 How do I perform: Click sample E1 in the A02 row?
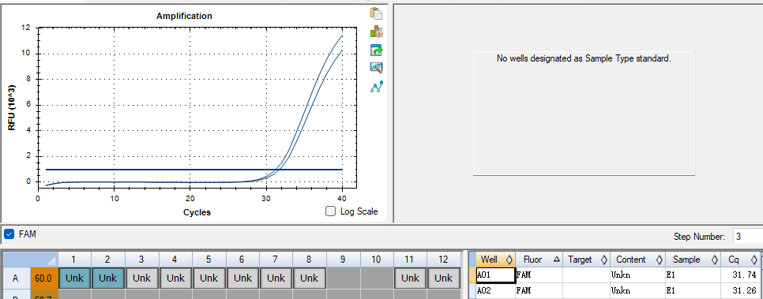pos(693,291)
